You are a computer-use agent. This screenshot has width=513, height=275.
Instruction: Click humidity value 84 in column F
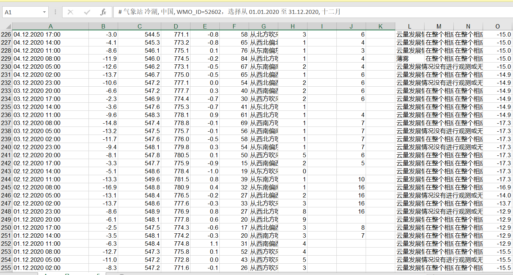(234, 59)
